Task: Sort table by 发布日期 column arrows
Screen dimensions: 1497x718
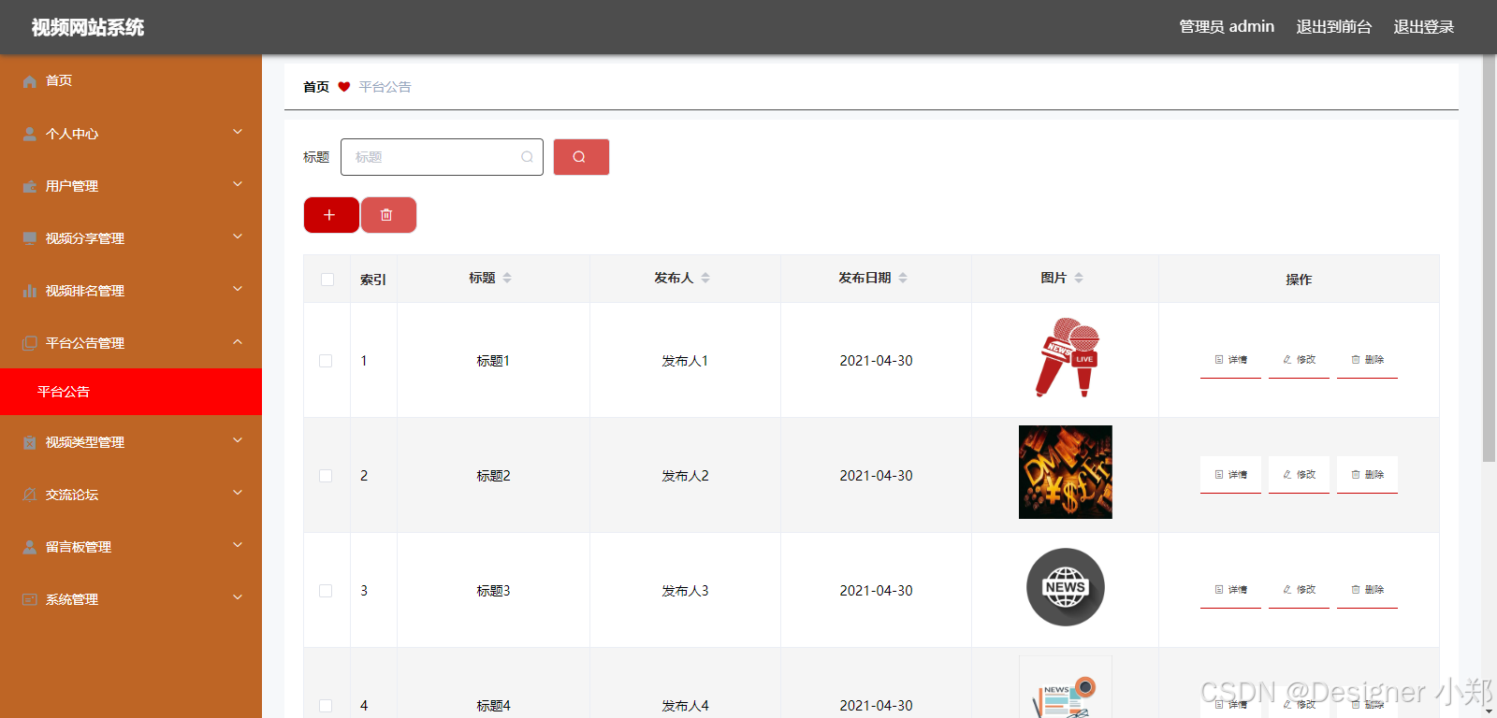Action: tap(903, 278)
